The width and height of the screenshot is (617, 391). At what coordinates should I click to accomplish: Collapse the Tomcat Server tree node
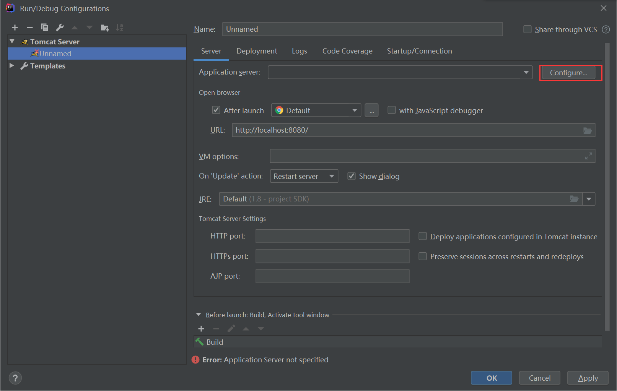pos(12,41)
